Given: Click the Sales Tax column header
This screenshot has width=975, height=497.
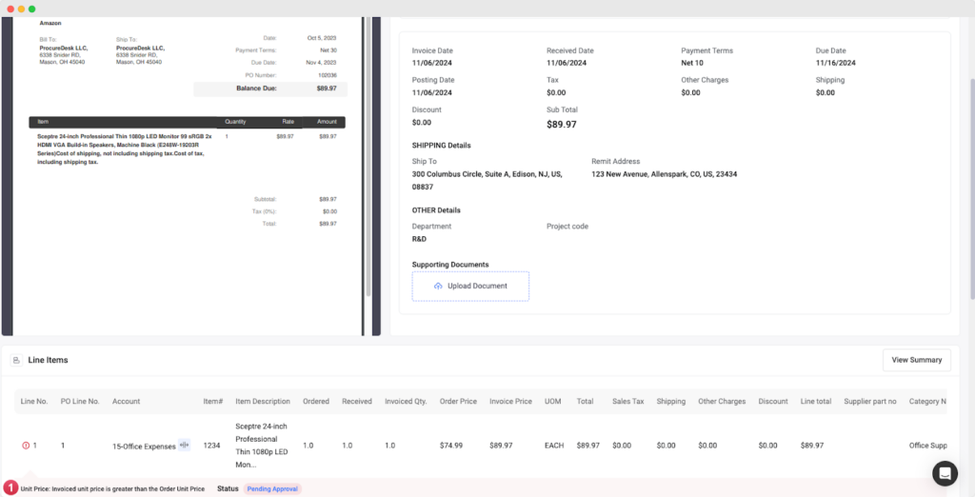Looking at the screenshot, I should 628,401.
